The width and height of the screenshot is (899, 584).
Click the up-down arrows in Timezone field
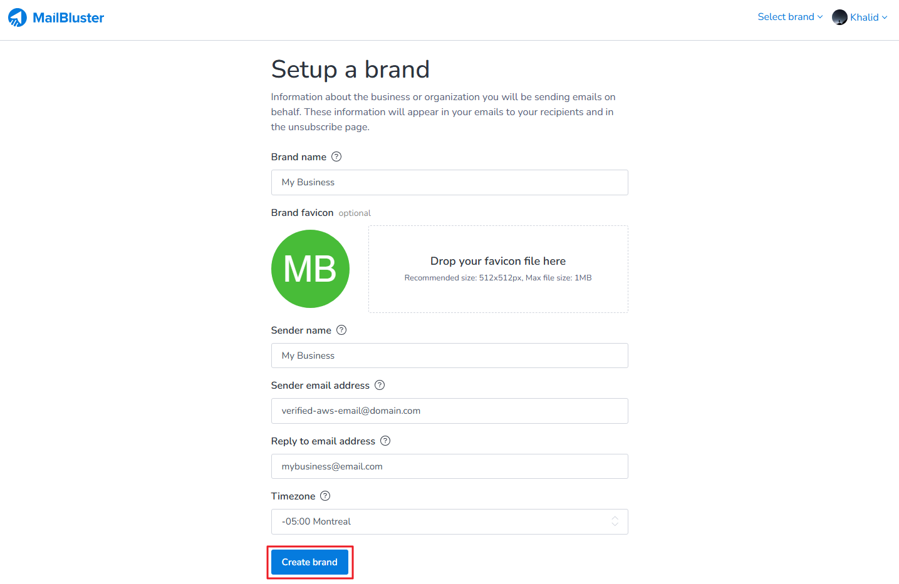click(615, 521)
